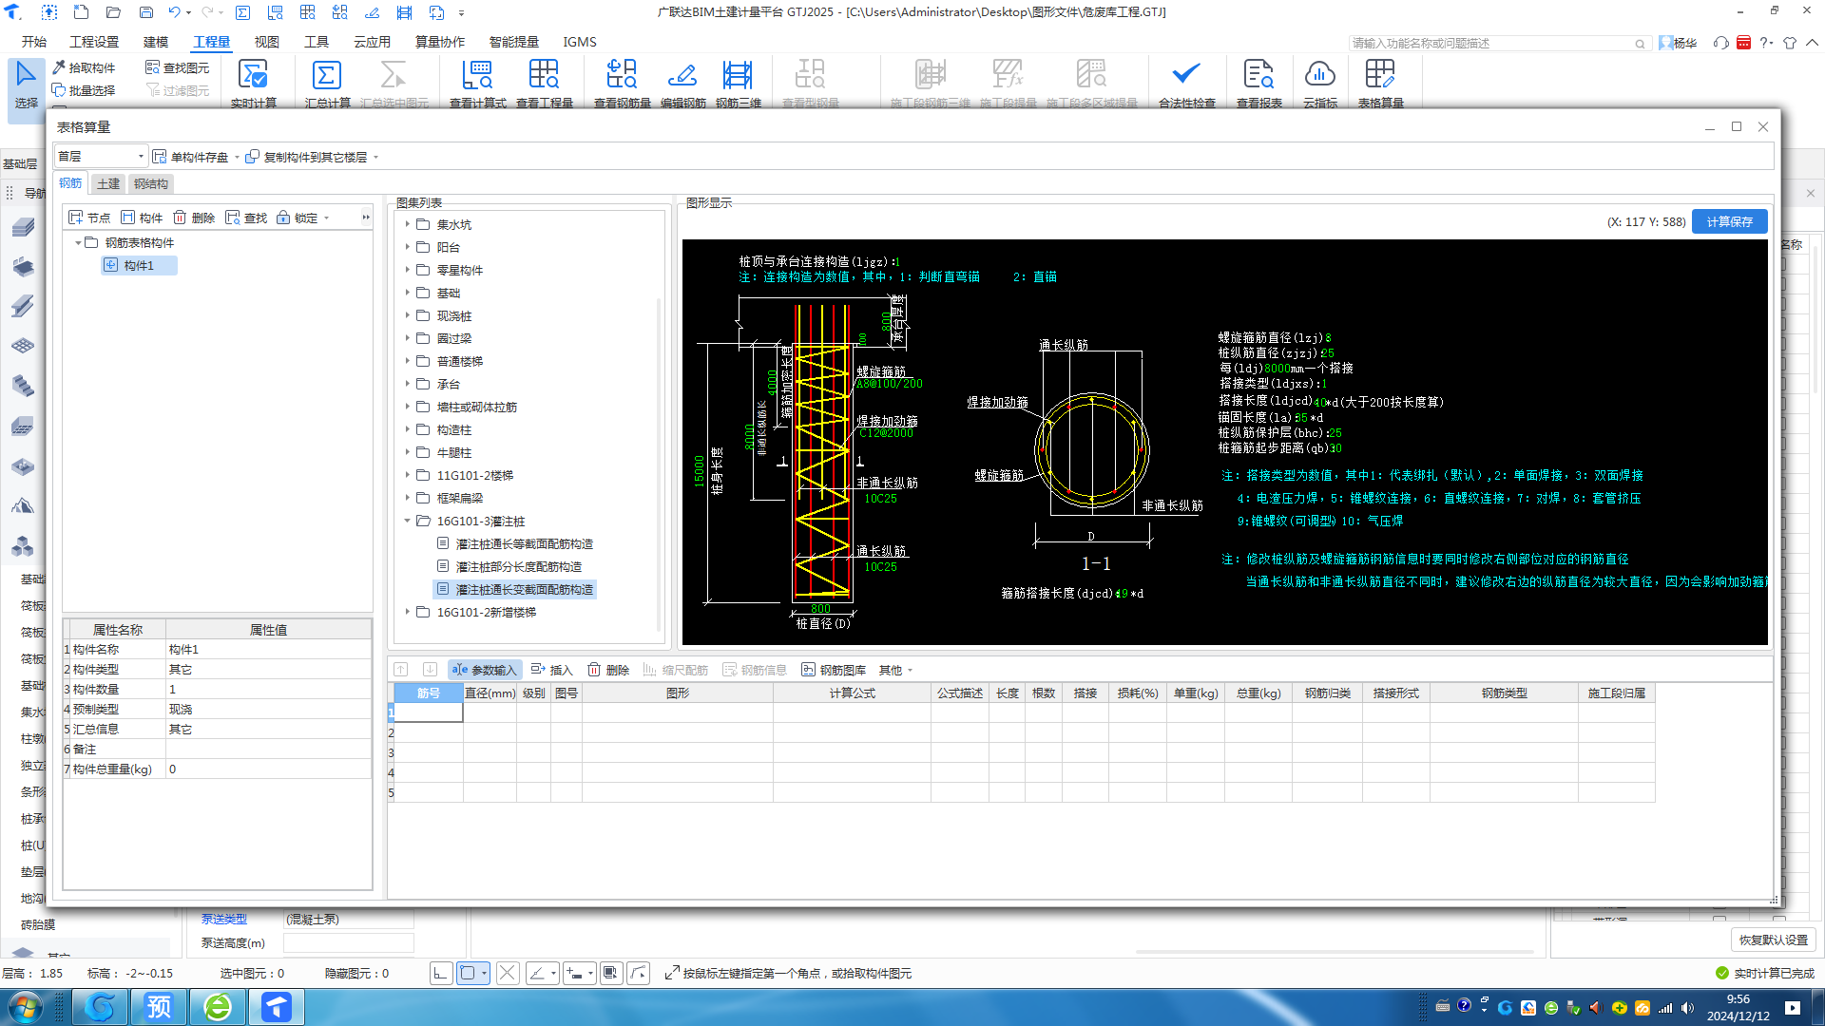
Task: Click the move-row-down arrow in table toolbar
Action: pos(430,670)
